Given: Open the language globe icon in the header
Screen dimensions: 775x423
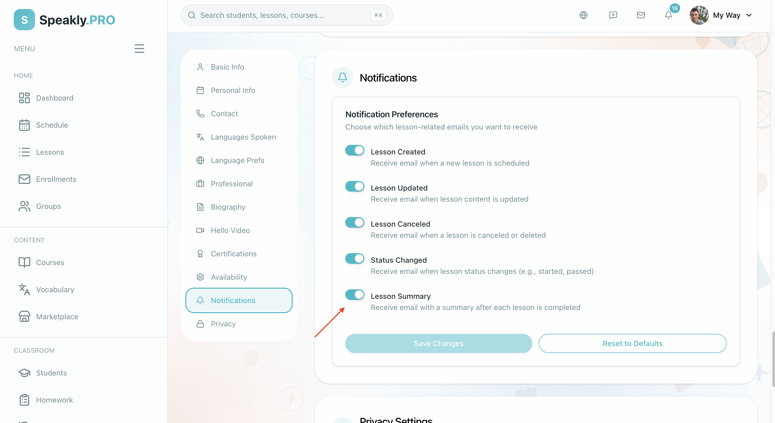Looking at the screenshot, I should tap(583, 15).
